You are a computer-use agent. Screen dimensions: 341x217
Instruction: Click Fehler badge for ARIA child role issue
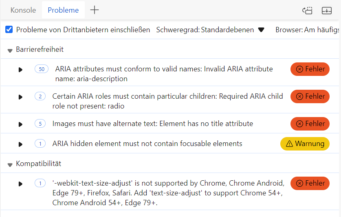(x=310, y=96)
